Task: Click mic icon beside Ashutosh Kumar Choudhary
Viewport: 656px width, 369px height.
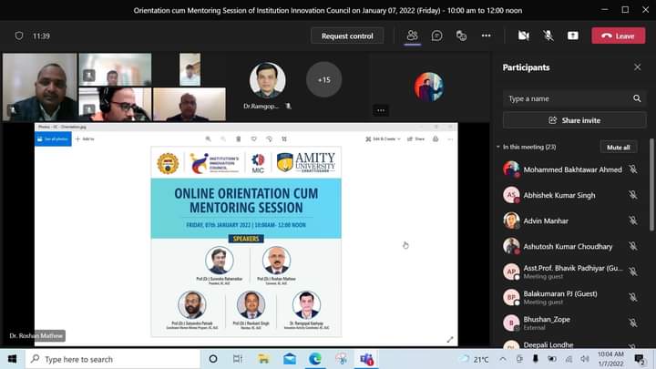Action: (633, 246)
